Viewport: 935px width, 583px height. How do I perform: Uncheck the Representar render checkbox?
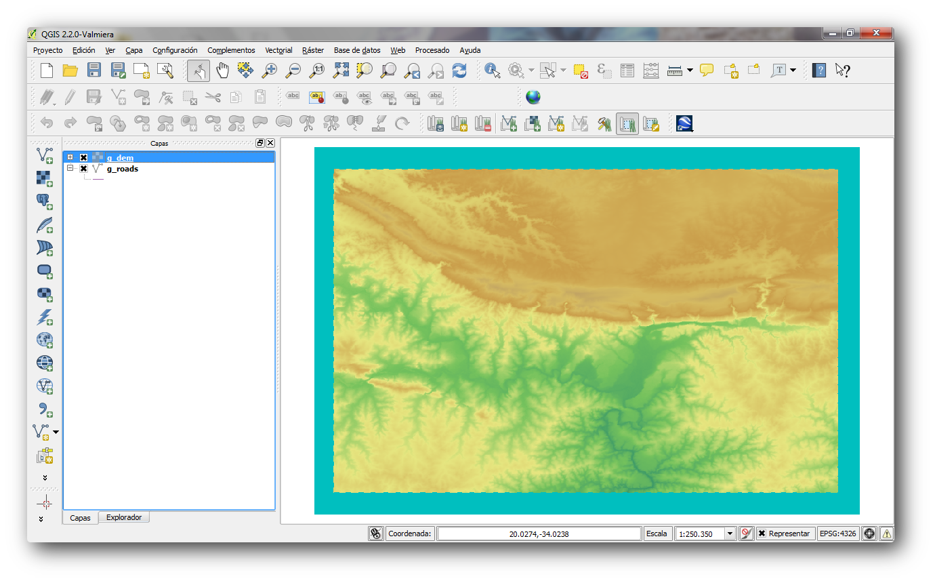coord(762,534)
